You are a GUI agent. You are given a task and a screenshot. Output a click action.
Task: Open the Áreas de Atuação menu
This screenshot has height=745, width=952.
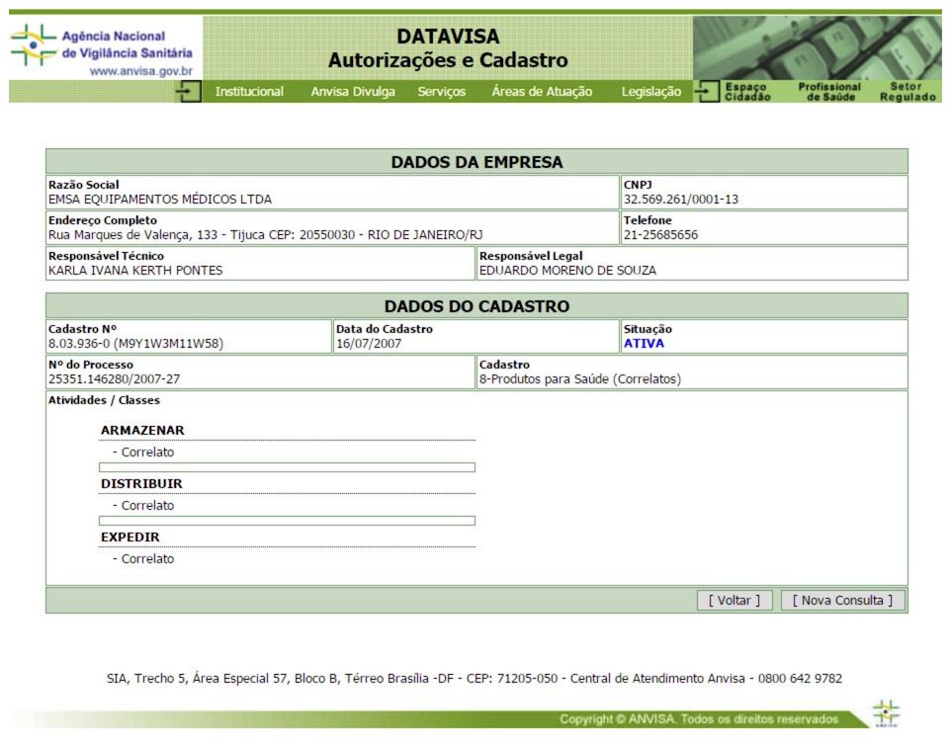pos(542,92)
